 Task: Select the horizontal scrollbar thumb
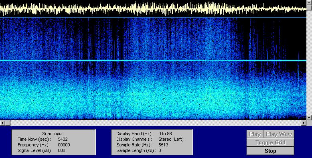(8, 123)
